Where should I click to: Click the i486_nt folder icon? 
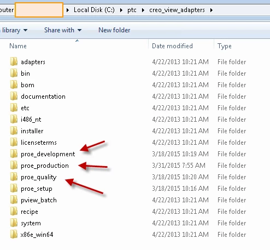(x=14, y=119)
